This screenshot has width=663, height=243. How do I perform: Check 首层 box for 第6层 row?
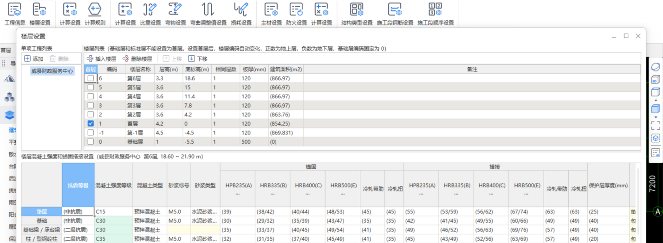tap(91, 78)
